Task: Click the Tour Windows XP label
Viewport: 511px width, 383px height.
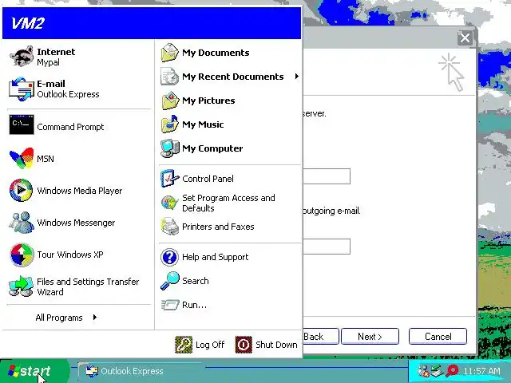Action: point(70,255)
